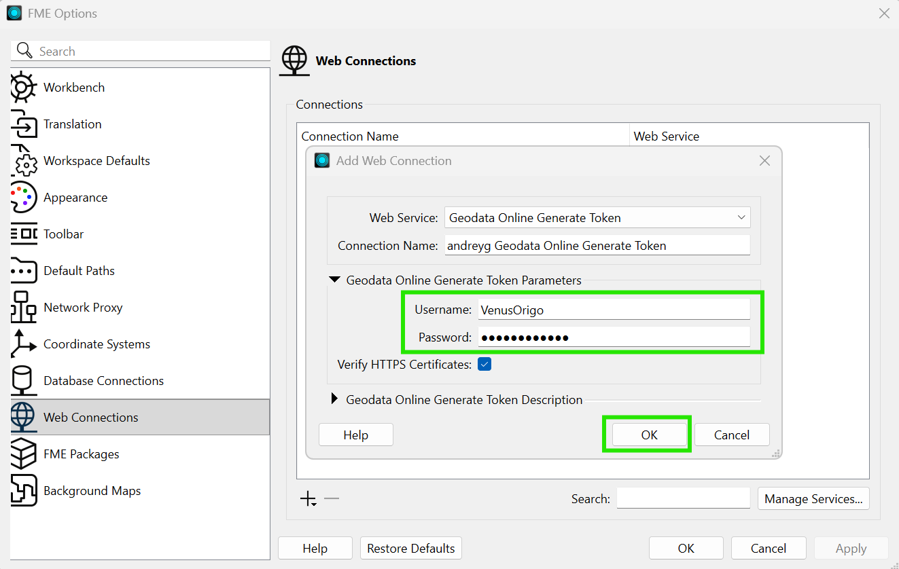Click the Workspace Defaults folder-gear icon
Screen dimensions: 899x569
23,160
